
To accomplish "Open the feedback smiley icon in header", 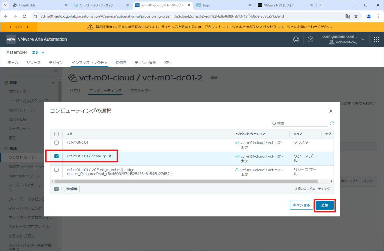I will pos(296,39).
